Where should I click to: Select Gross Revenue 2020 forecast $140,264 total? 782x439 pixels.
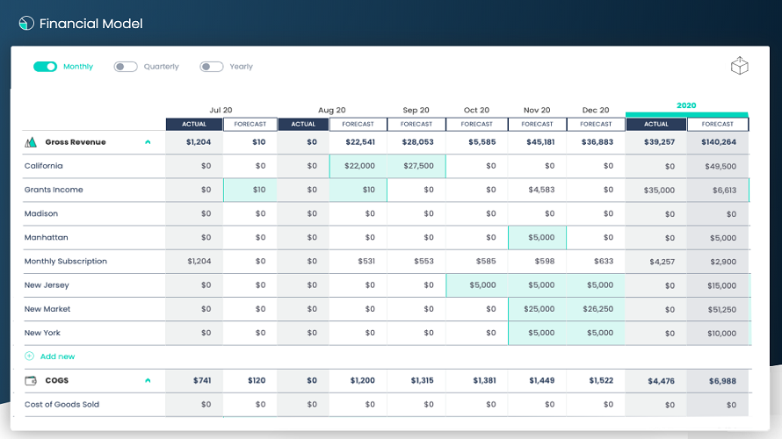click(x=718, y=142)
